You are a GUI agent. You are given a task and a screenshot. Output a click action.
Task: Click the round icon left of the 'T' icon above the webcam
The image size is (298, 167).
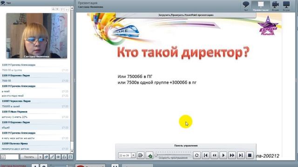click(57, 9)
